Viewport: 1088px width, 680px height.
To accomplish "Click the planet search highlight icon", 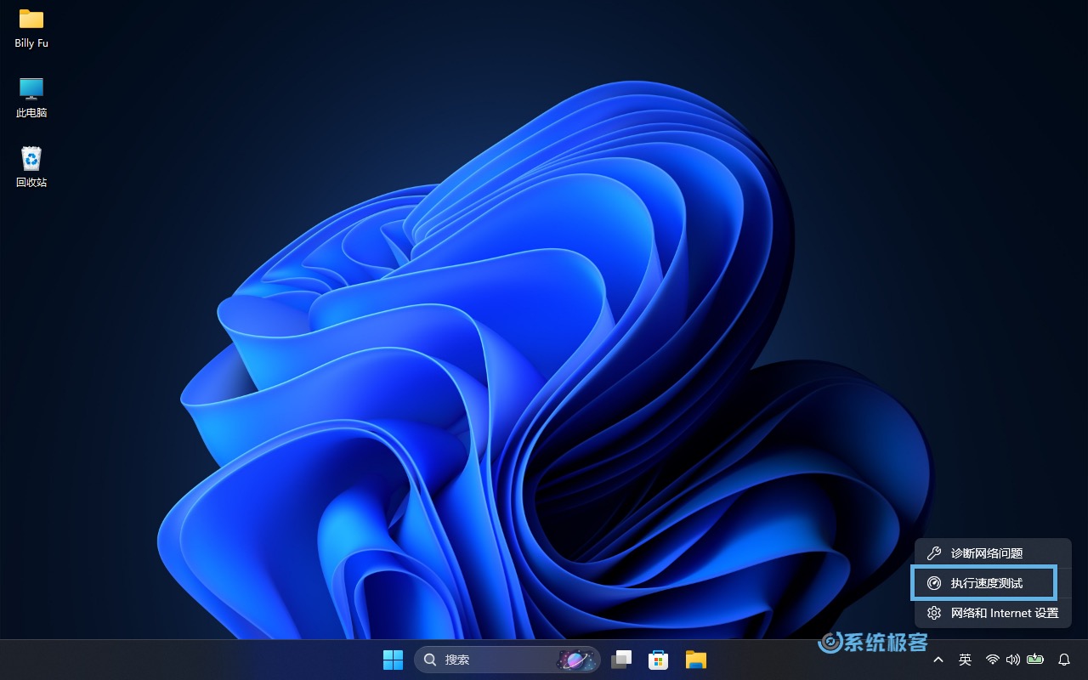I will [575, 660].
